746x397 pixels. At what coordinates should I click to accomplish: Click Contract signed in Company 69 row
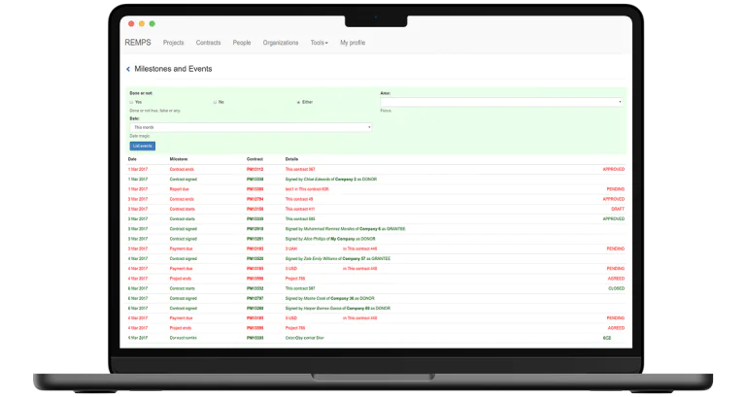[184, 309]
